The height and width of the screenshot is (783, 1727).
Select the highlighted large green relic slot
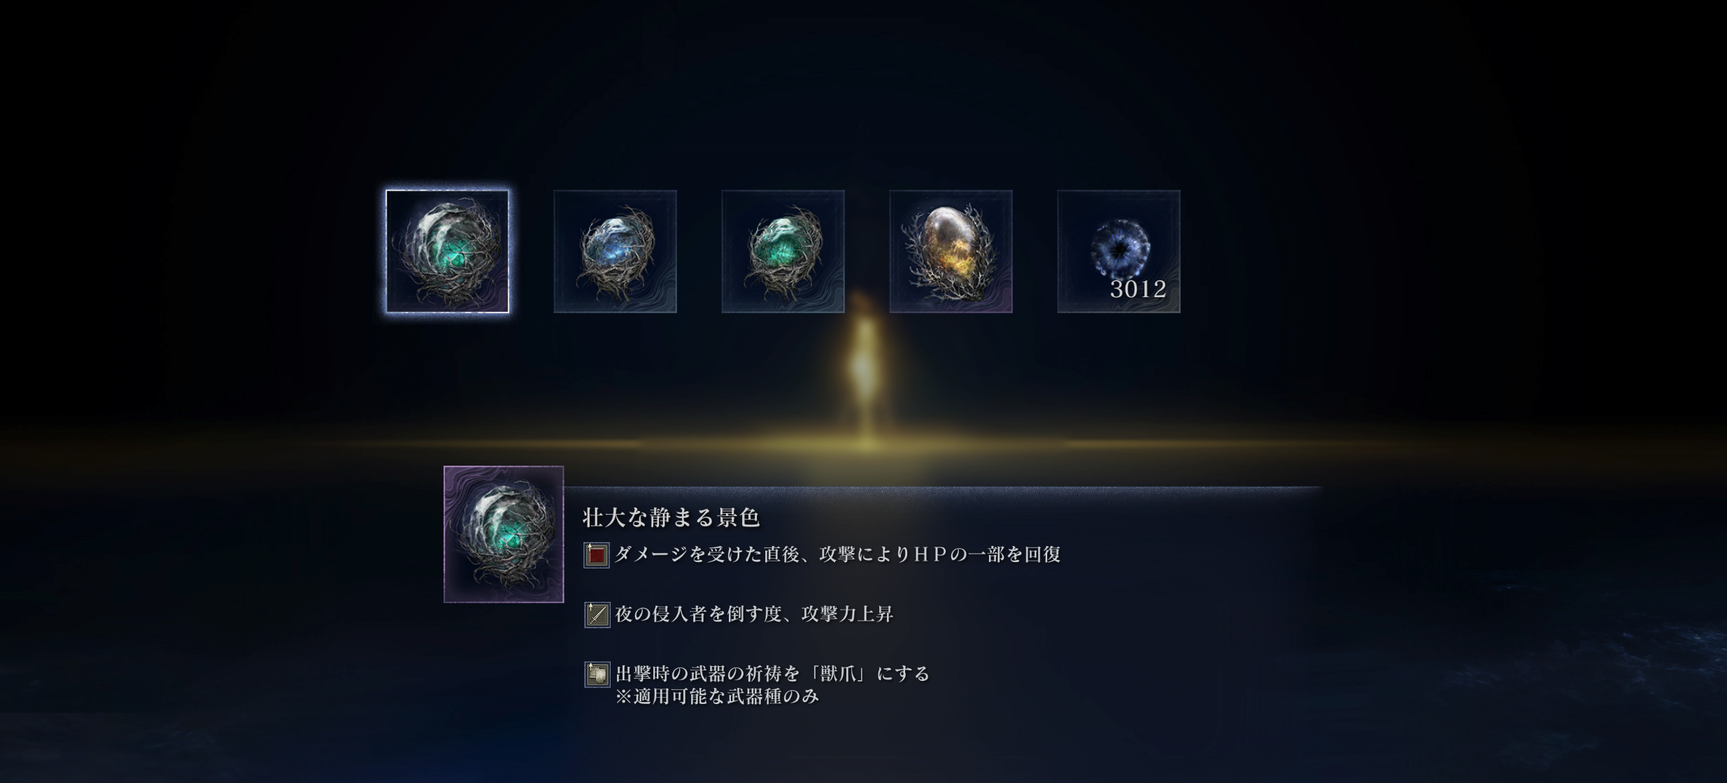pos(448,252)
